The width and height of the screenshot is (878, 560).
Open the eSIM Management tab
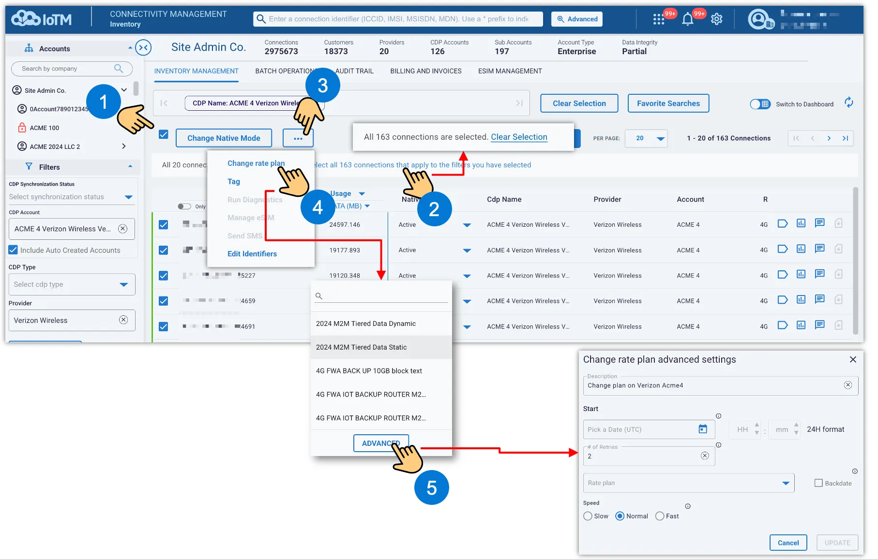[x=510, y=71]
